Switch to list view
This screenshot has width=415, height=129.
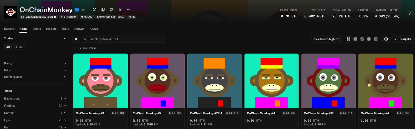(x=369, y=39)
